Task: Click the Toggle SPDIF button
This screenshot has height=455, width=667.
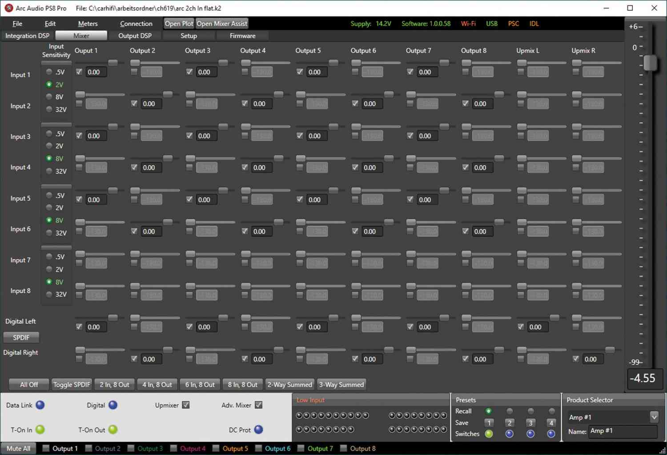Action: 72,384
